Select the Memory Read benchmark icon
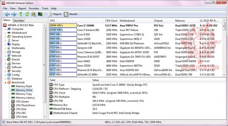This screenshot has width=228, height=126. click(x=13, y=86)
